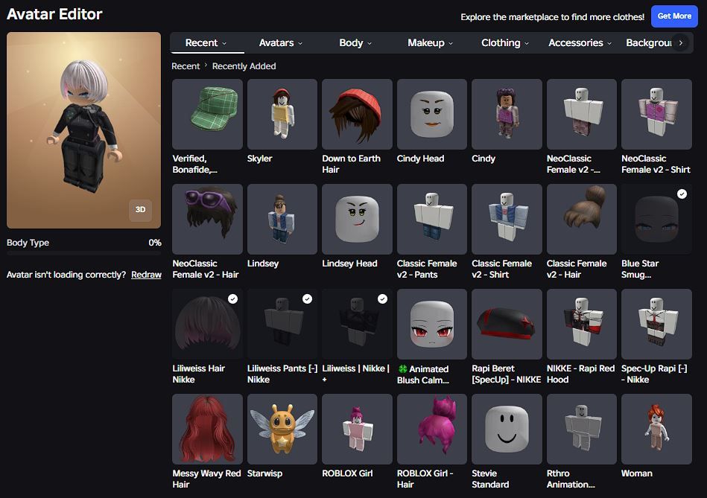This screenshot has height=498, width=707.
Task: Click the Get More button
Action: tap(674, 16)
